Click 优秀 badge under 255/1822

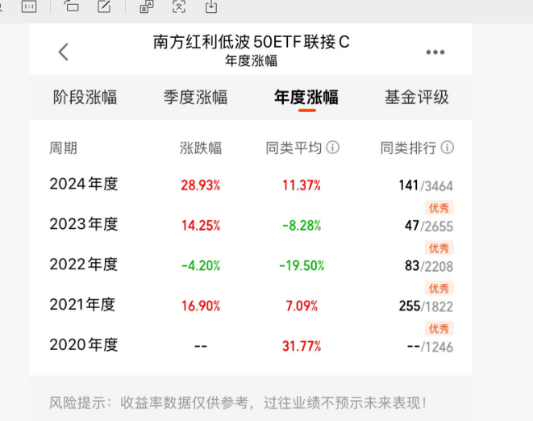[439, 328]
